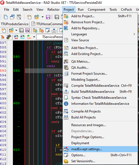Open the Tools menu
This screenshot has width=139, height=165.
[x=113, y=9]
